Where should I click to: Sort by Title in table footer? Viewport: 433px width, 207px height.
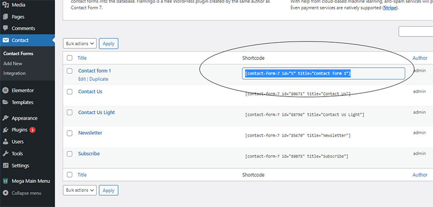click(x=82, y=175)
